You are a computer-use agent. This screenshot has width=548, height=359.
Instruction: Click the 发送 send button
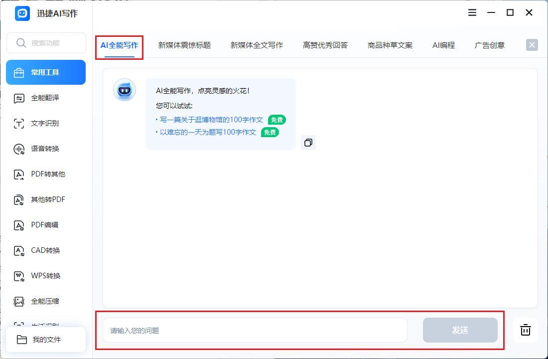tap(460, 330)
